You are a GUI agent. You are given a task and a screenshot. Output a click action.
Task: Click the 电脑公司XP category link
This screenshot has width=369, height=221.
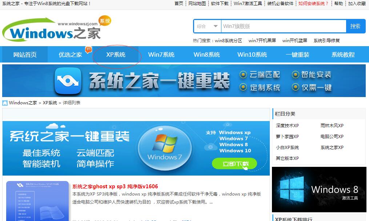[x=332, y=137]
